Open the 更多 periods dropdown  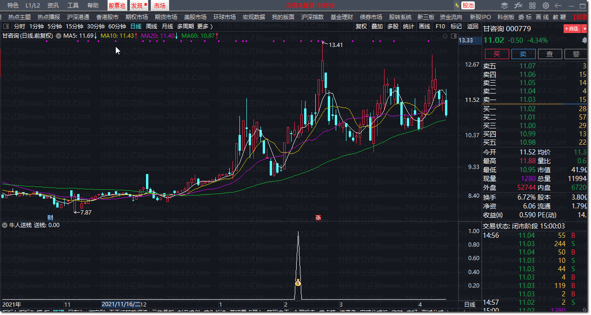(x=205, y=27)
